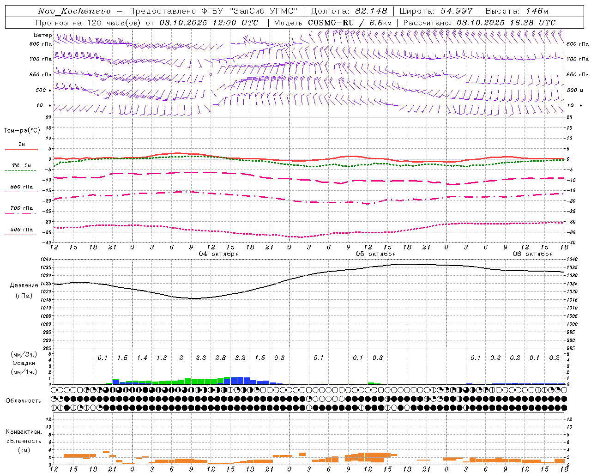This screenshot has width=591, height=473.
Task: Click the 06 октября date label
Action: click(x=533, y=254)
